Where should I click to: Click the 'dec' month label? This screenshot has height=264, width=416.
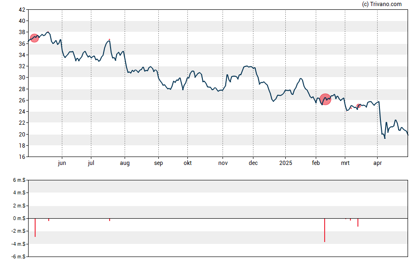tap(253, 163)
